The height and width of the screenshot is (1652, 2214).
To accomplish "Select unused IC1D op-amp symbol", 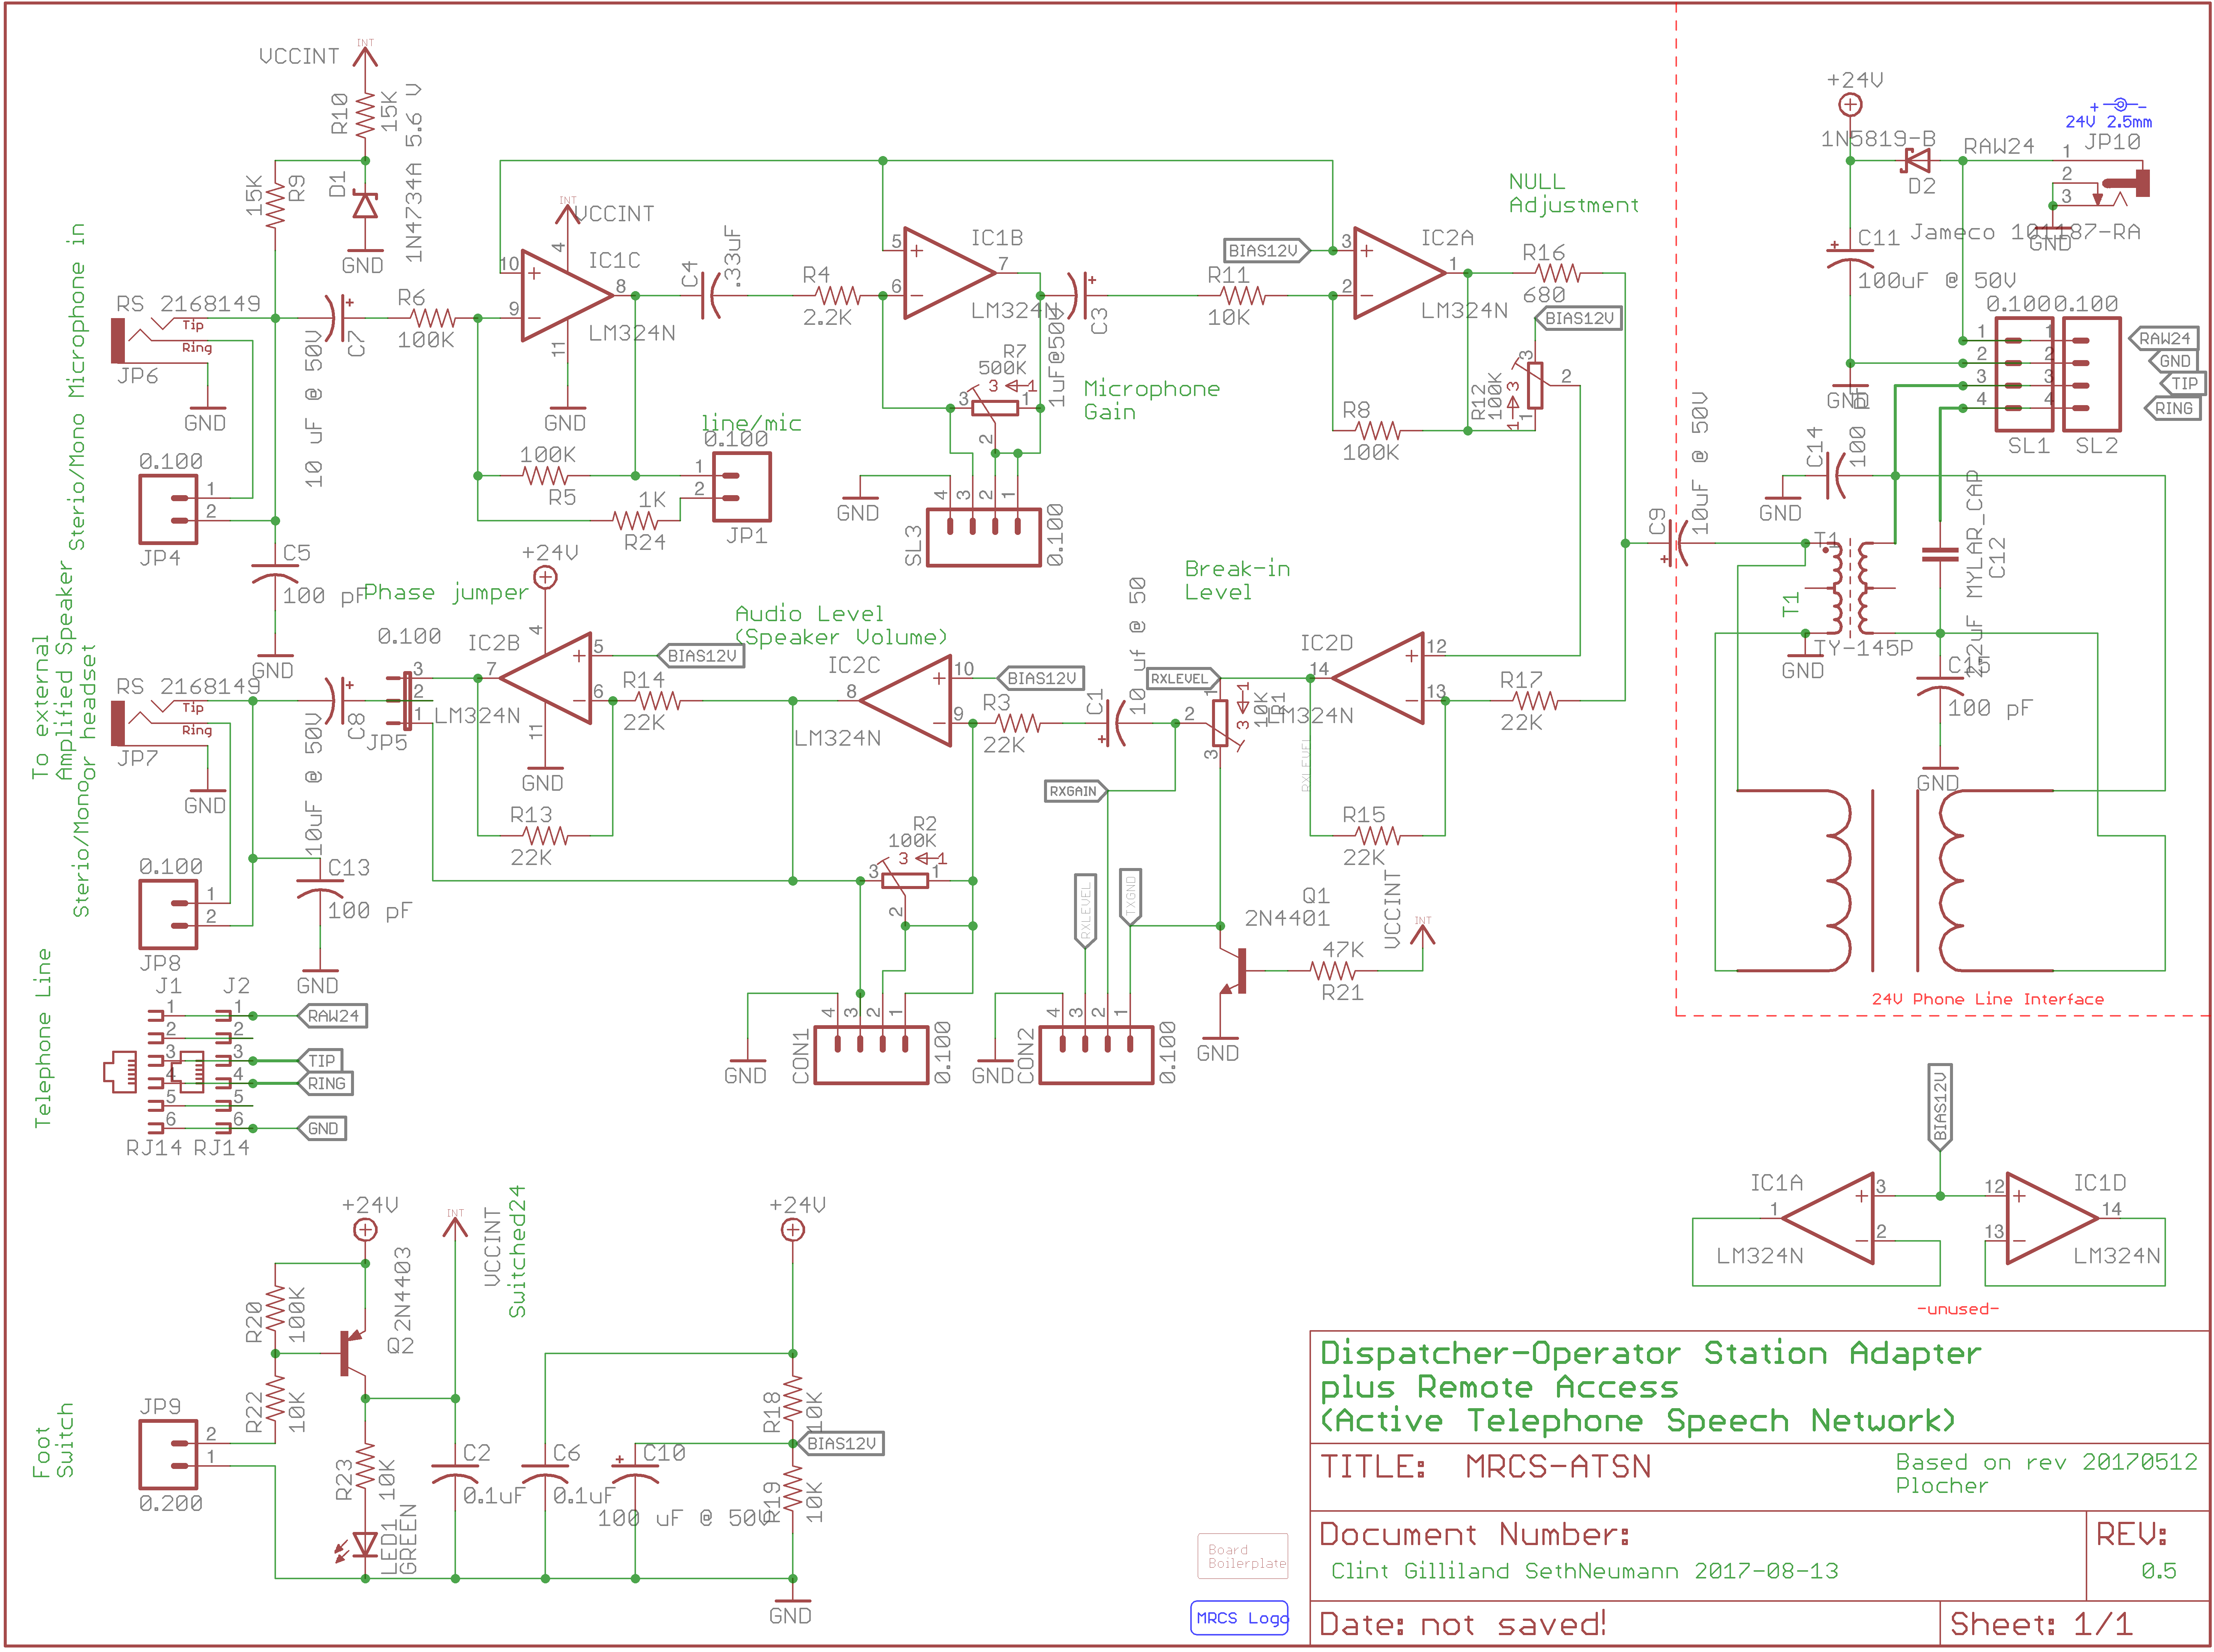I will (2052, 1218).
